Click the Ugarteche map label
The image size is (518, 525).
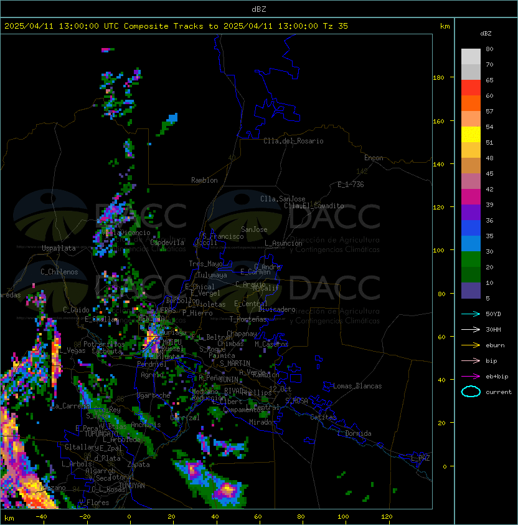[154, 396]
